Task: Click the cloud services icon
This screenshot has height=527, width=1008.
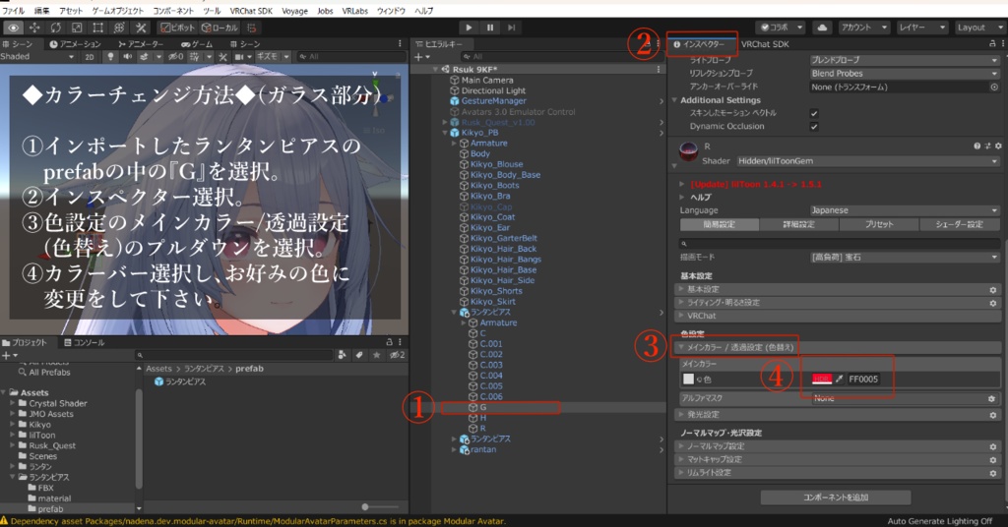Action: coord(822,28)
